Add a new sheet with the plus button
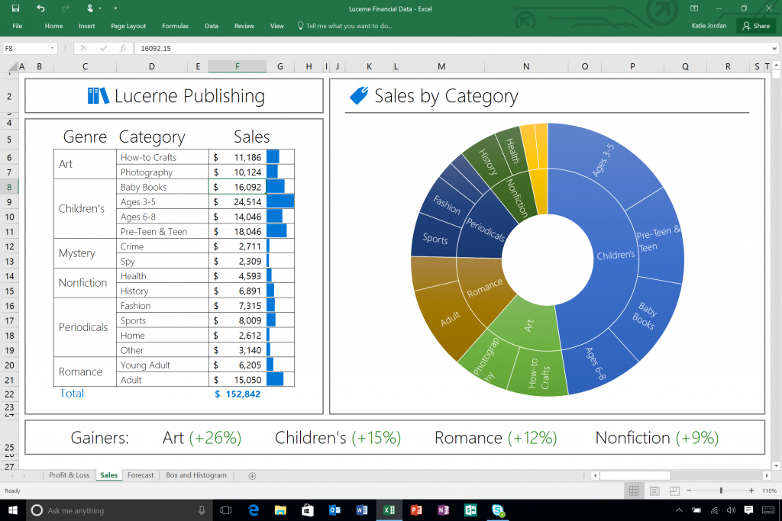The image size is (782, 521). click(251, 474)
